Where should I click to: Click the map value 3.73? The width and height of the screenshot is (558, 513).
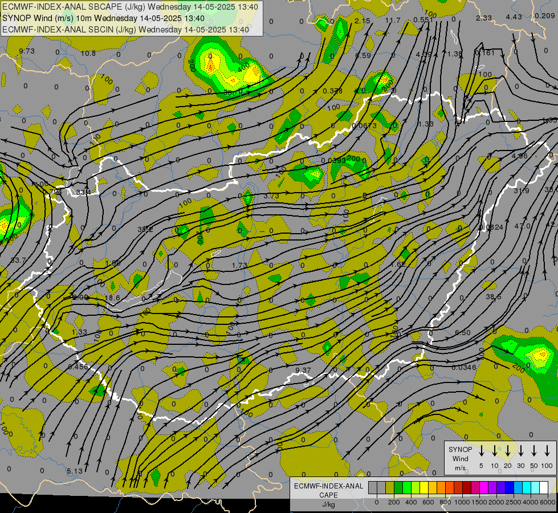tap(271, 196)
